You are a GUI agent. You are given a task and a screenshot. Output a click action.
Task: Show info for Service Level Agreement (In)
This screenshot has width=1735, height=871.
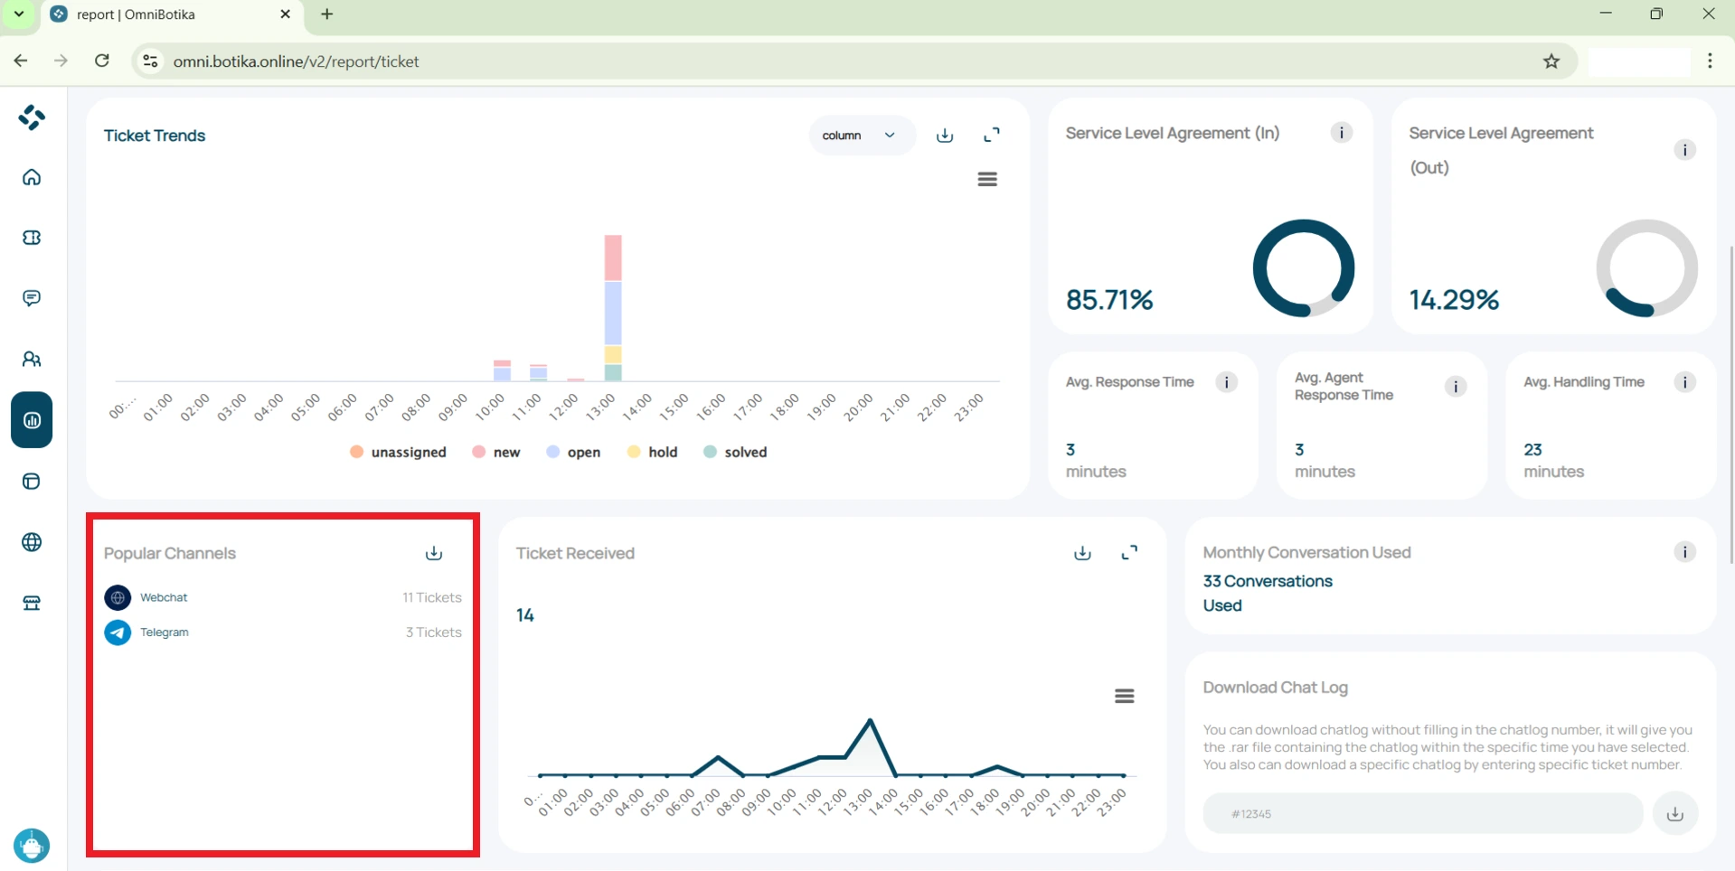[1342, 133]
